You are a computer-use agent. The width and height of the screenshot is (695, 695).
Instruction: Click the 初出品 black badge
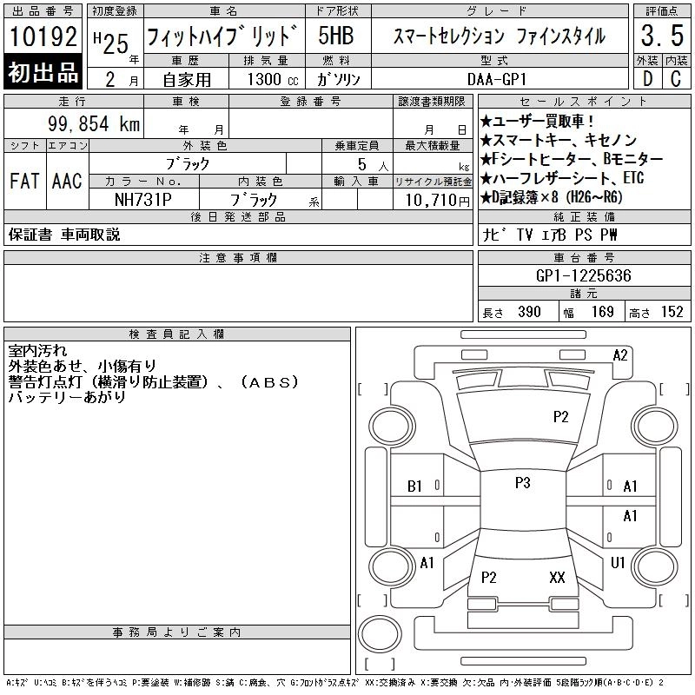(43, 73)
